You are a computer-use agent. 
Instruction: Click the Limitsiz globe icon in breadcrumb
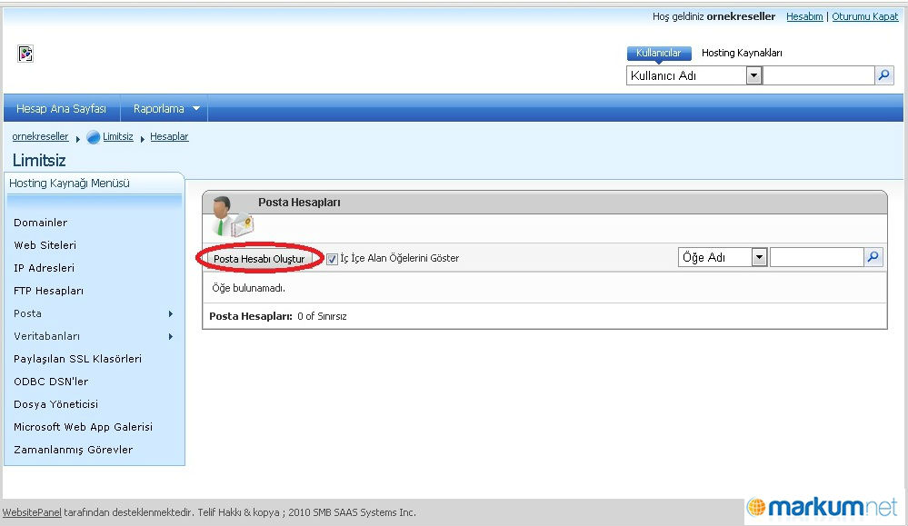click(x=93, y=137)
